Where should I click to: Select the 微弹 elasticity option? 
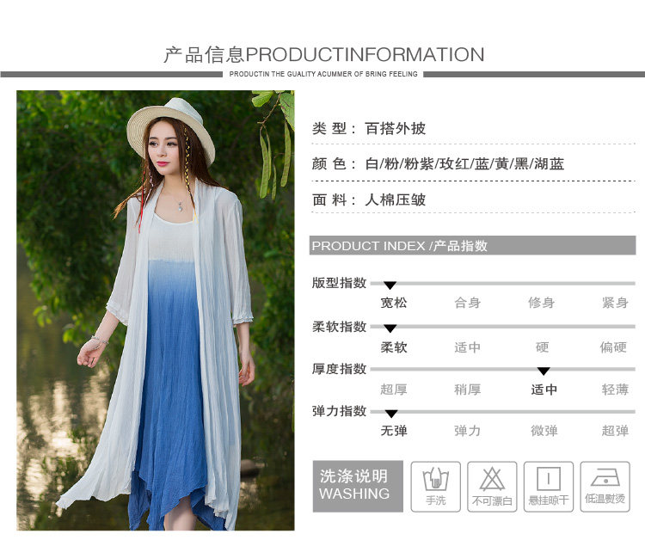point(544,431)
